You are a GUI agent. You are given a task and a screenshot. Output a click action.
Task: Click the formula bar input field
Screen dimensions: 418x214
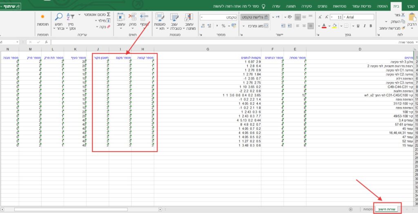(x=204, y=42)
